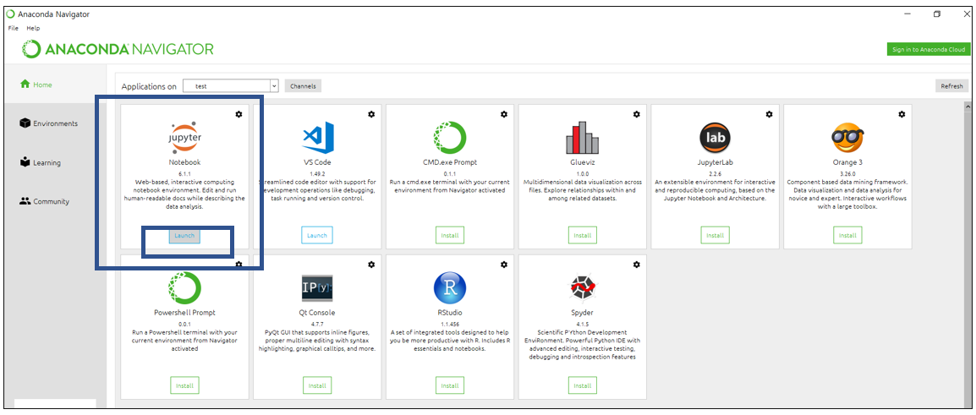Click the VS Code logo
976x415 pixels.
click(x=317, y=138)
